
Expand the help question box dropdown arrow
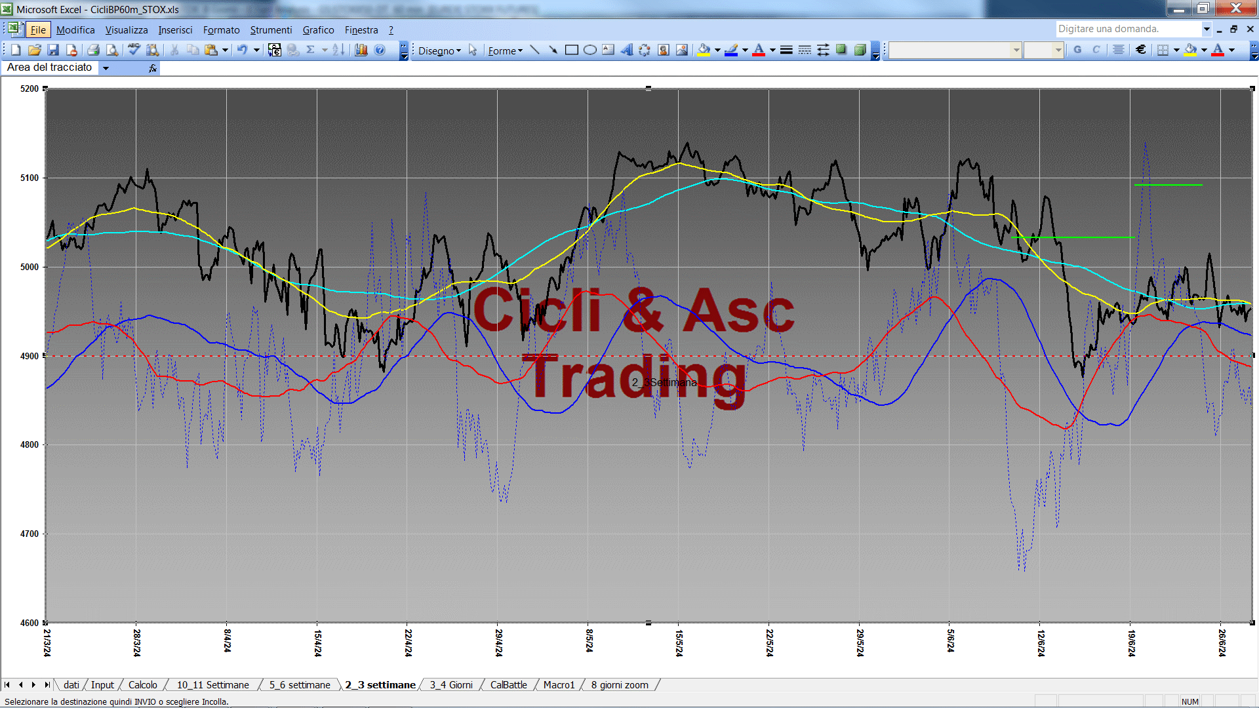pyautogui.click(x=1206, y=29)
